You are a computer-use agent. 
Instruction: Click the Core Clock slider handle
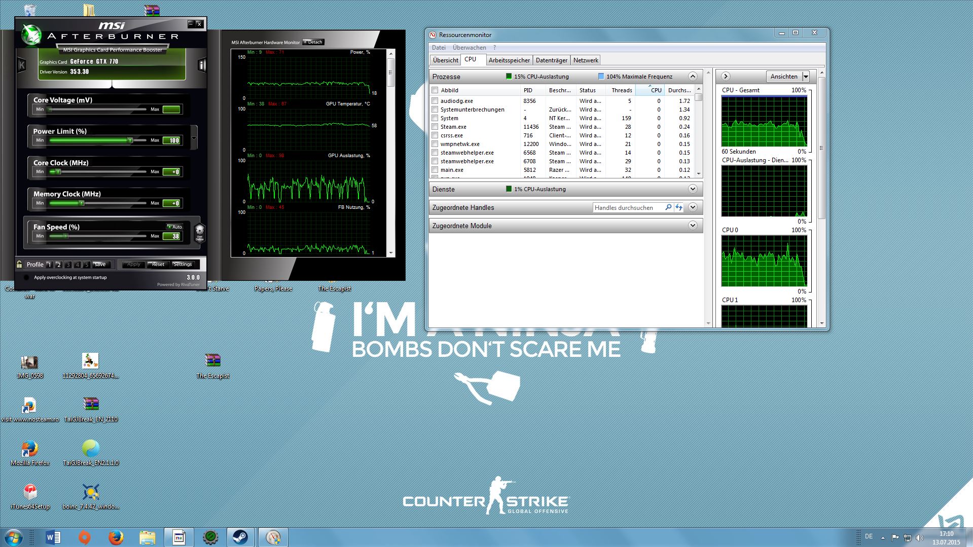click(x=58, y=171)
